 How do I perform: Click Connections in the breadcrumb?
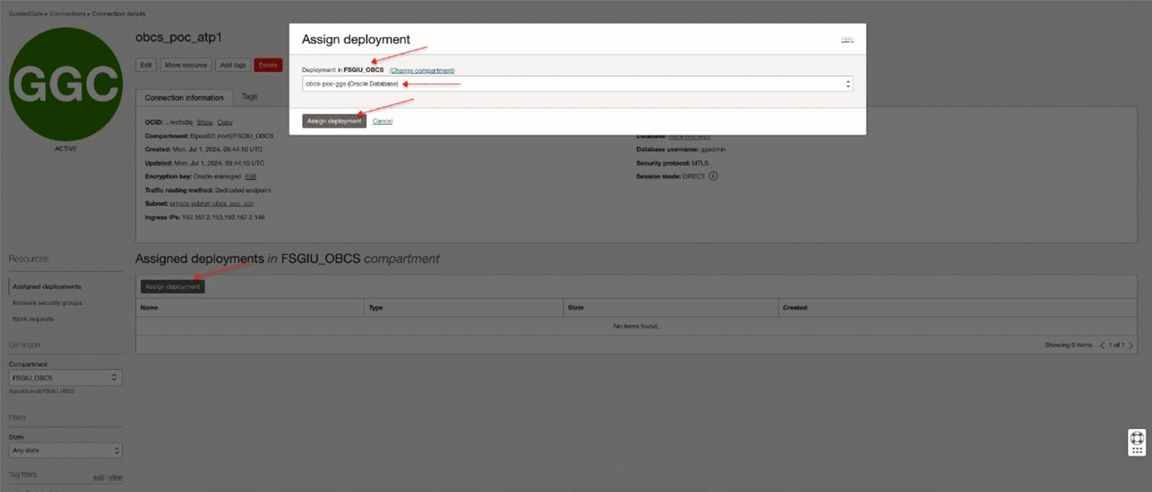pyautogui.click(x=67, y=14)
